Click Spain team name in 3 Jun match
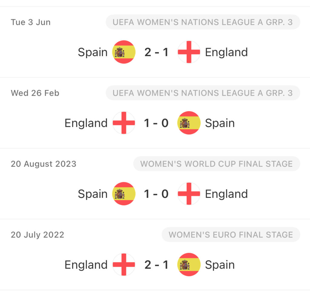 pos(93,53)
